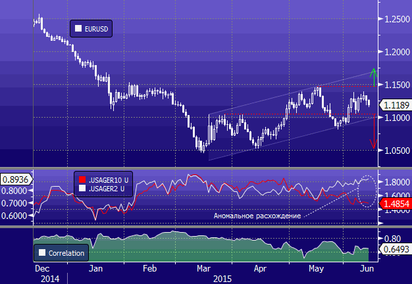Click the white square in Correlation legend
Screen dimensions: 412x284
click(42, 252)
